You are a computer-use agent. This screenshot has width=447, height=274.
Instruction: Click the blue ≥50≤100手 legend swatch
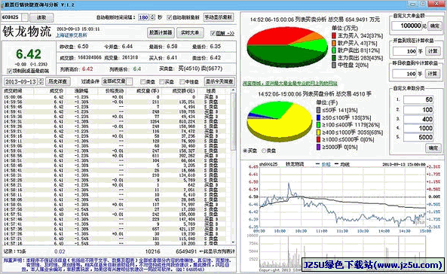(319, 117)
